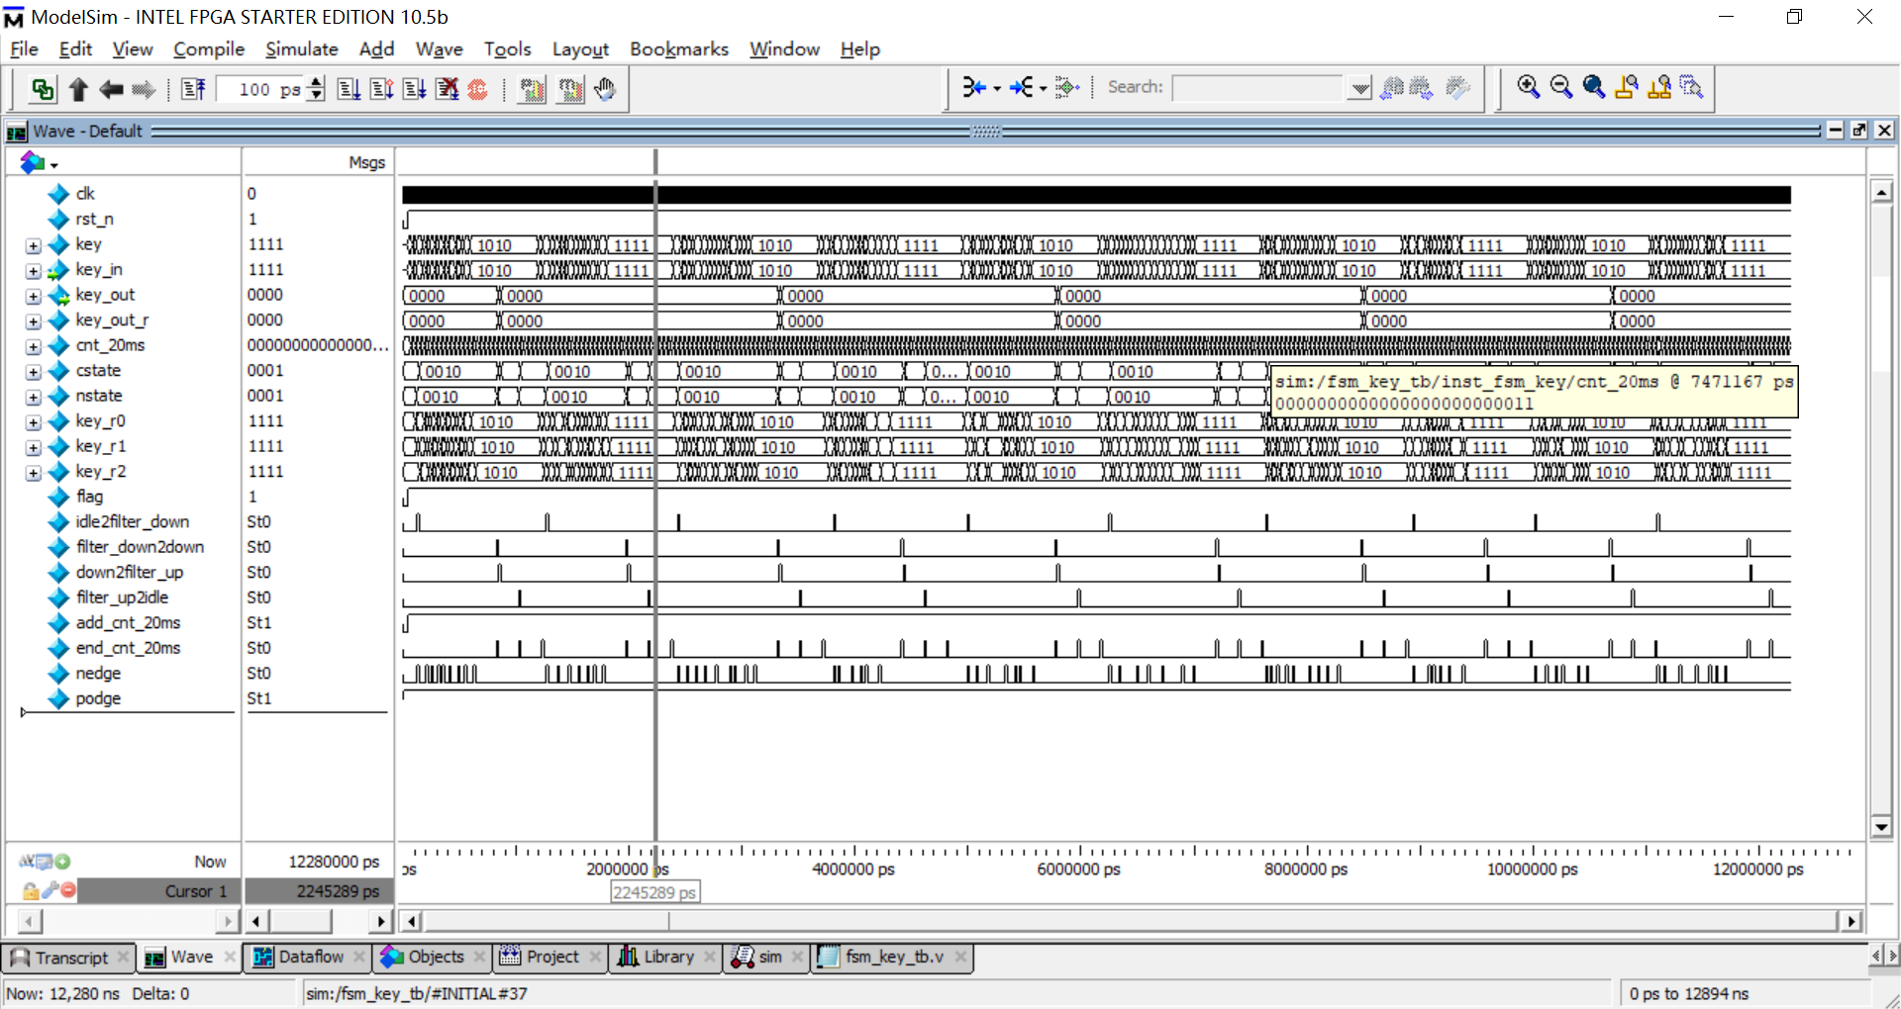
Task: Open the Find Previous Transition dropdown arrow
Action: coord(996,88)
